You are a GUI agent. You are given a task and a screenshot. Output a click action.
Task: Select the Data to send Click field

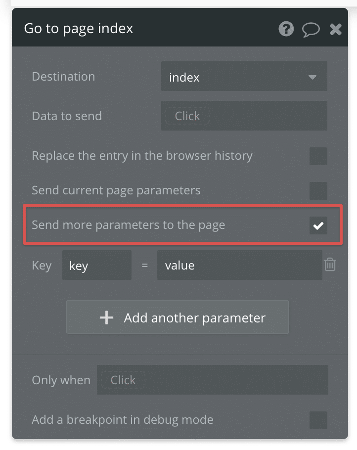(x=244, y=116)
